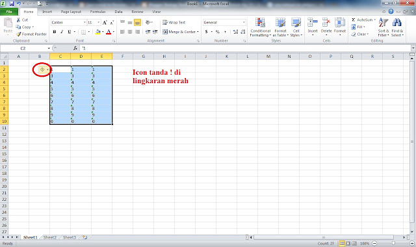Image resolution: width=416 pixels, height=247 pixels.
Task: Open Sort & Filter menu
Action: 383,27
